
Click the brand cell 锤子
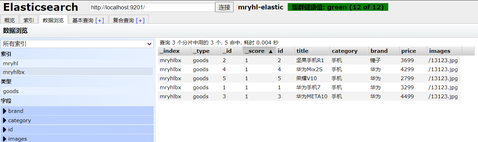pyautogui.click(x=376, y=60)
